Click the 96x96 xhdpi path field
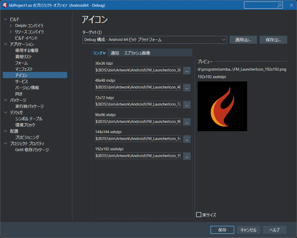297x238 pixels. tap(138, 122)
